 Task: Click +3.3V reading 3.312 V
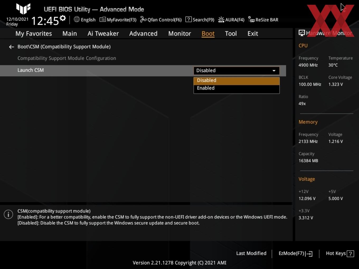tap(306, 218)
